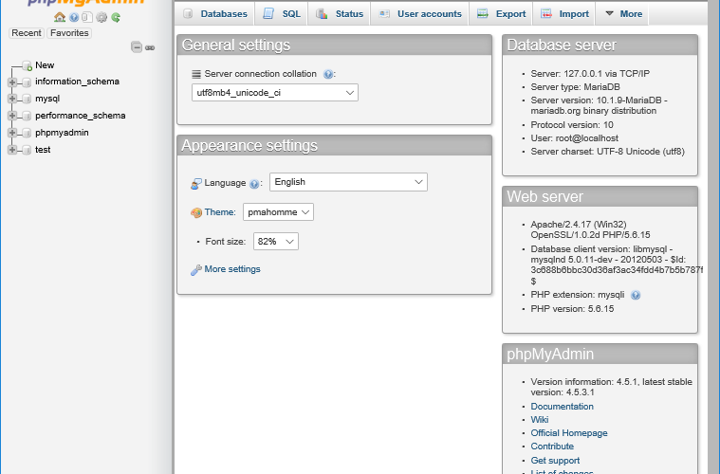The width and height of the screenshot is (720, 474).
Task: Expand the mysql database node
Action: (x=12, y=99)
